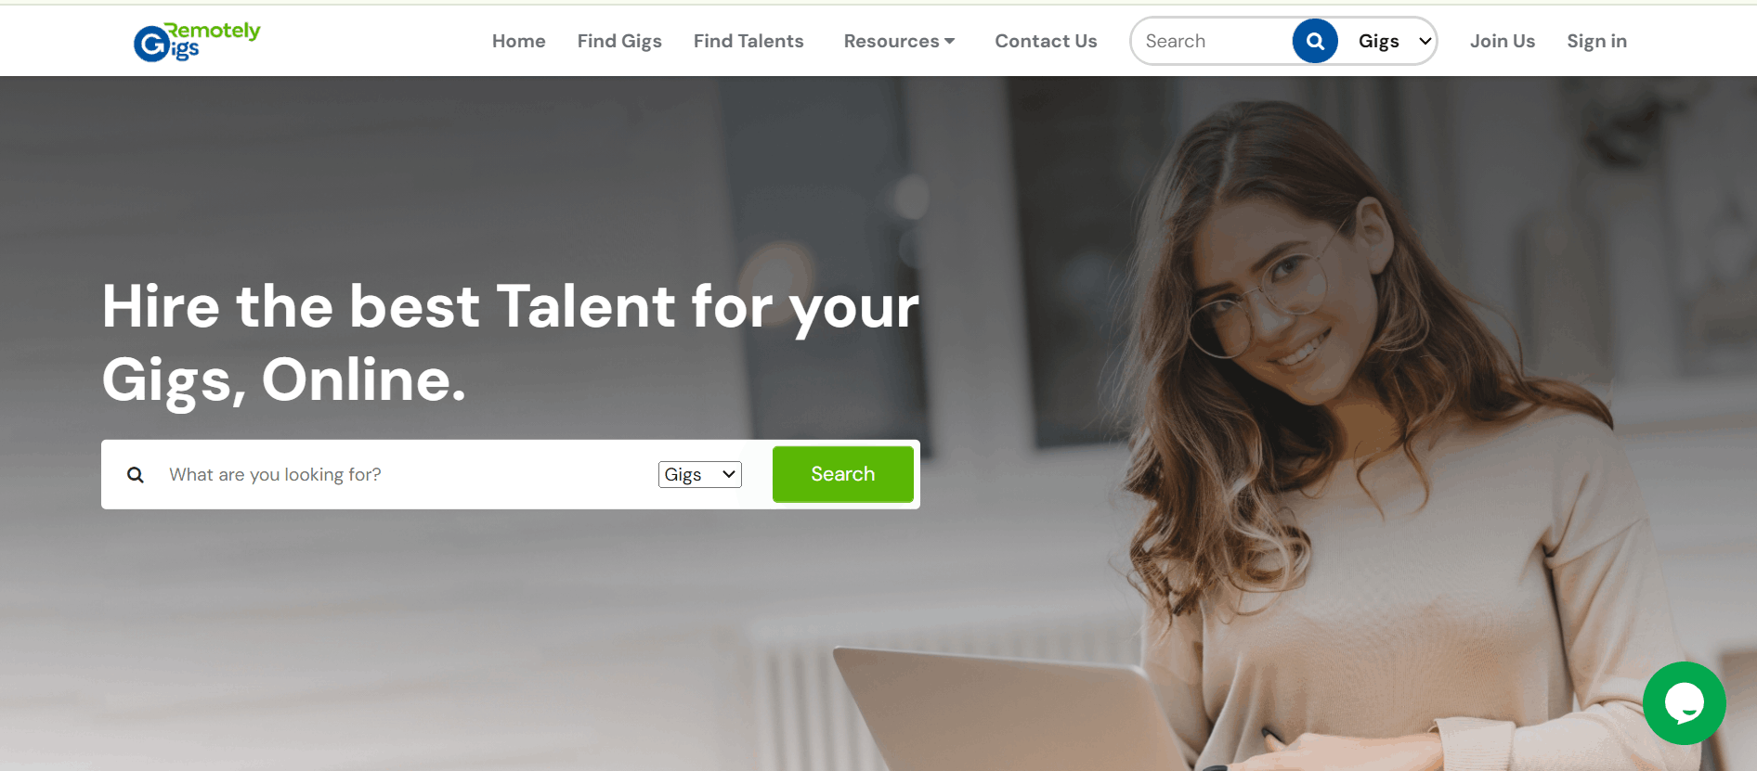Click the green Search button
The image size is (1757, 771).
pyautogui.click(x=842, y=474)
